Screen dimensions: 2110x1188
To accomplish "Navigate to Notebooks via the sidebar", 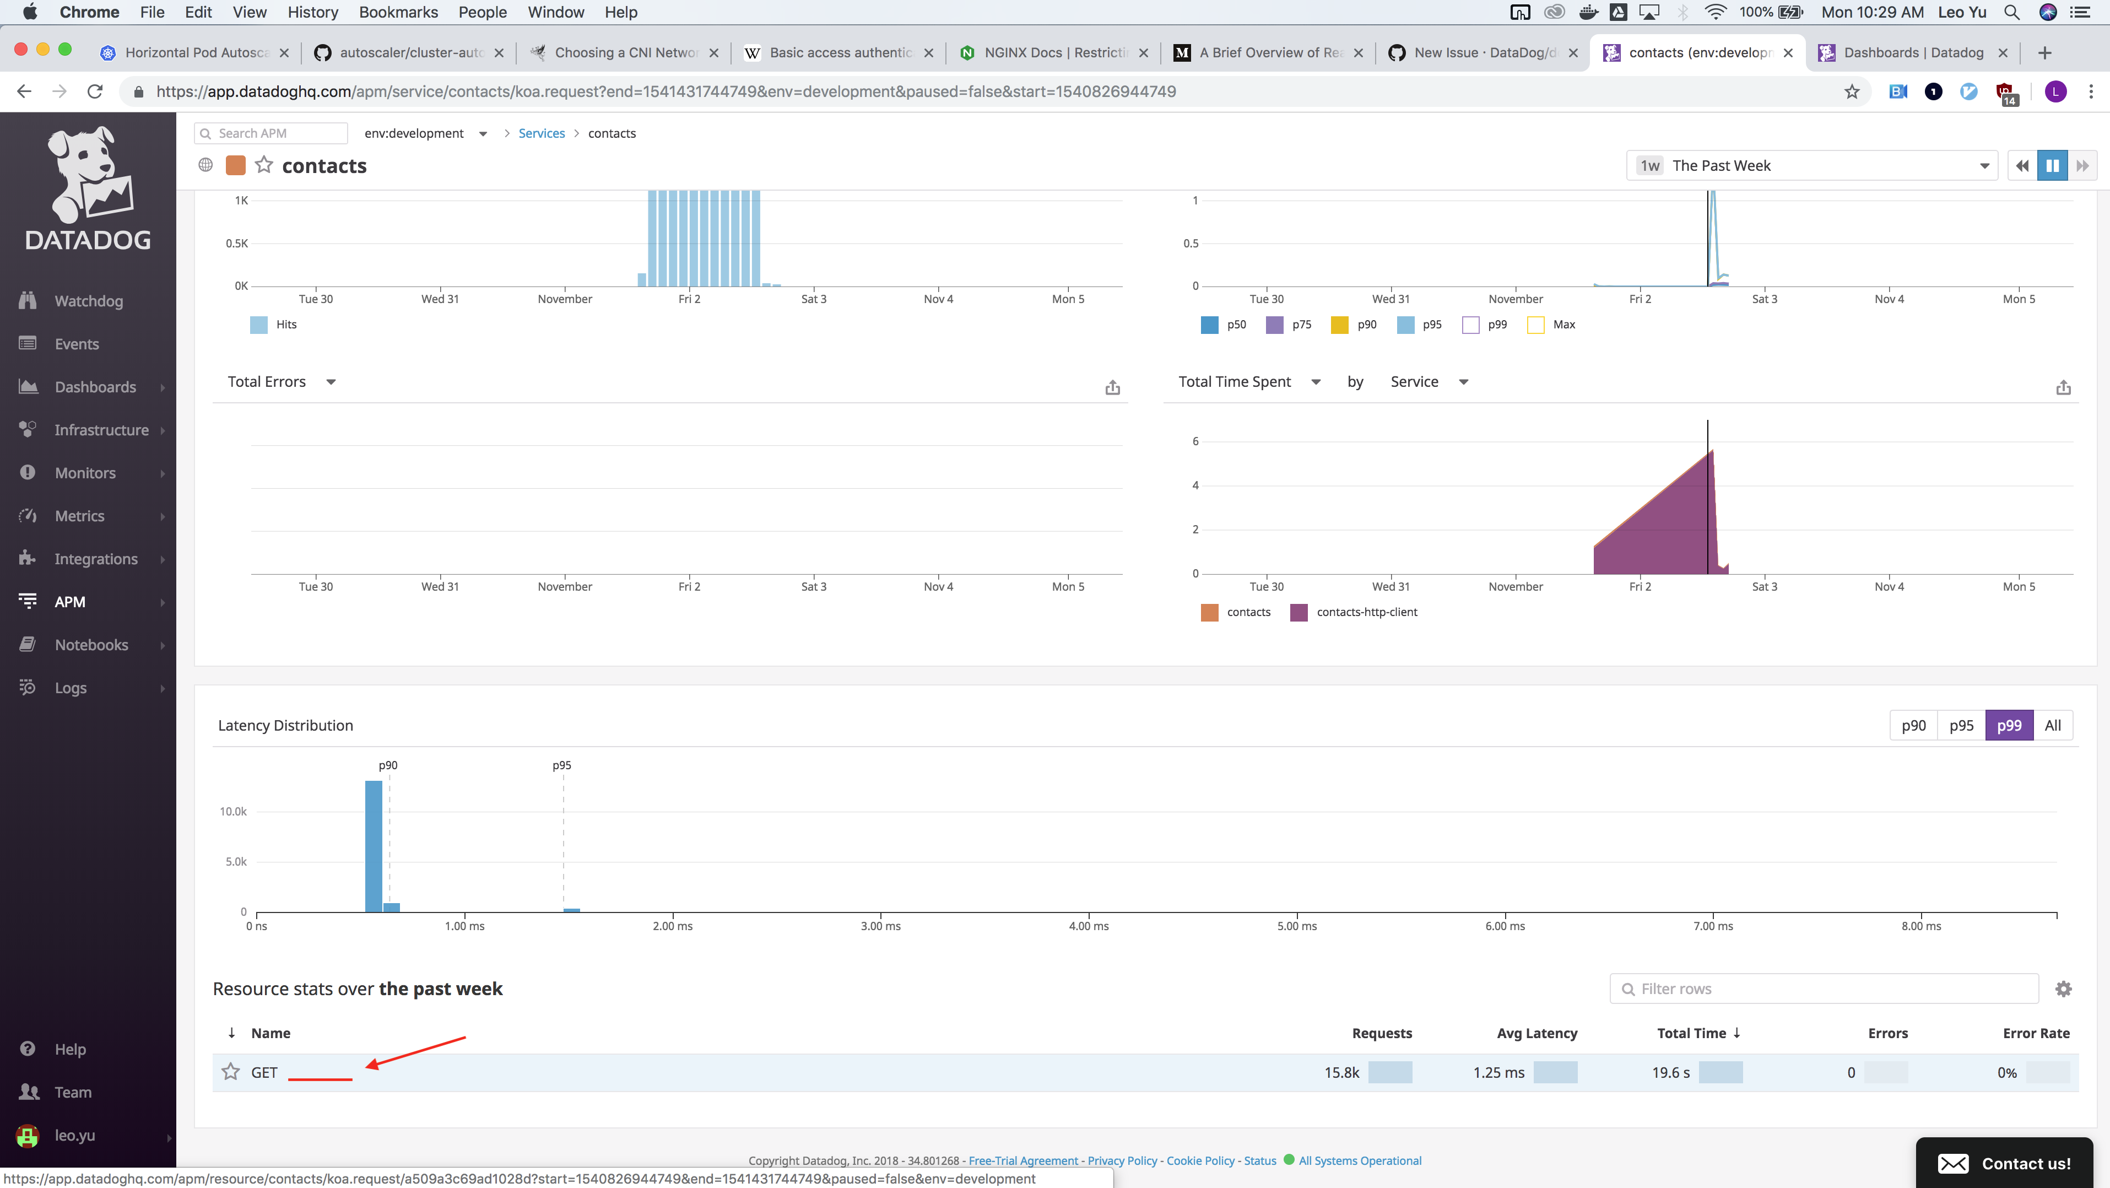I will (90, 644).
